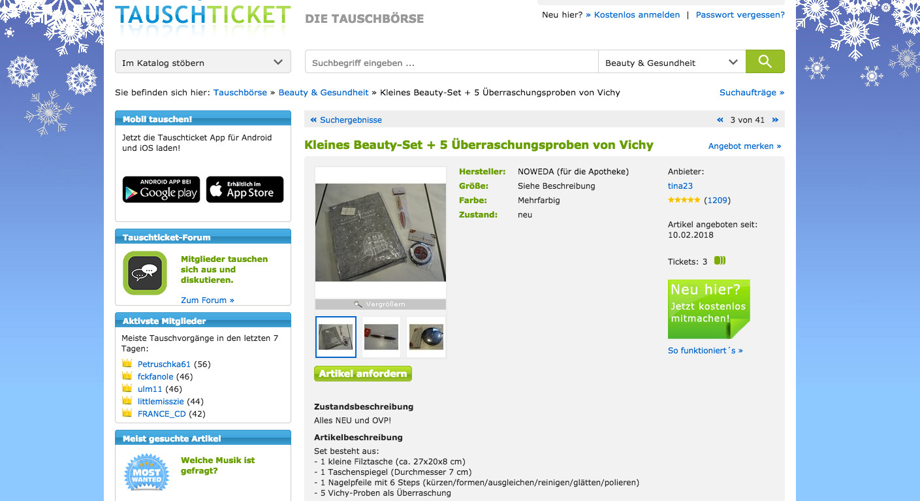Expand the Im Katalog stöbern dropdown

(203, 62)
